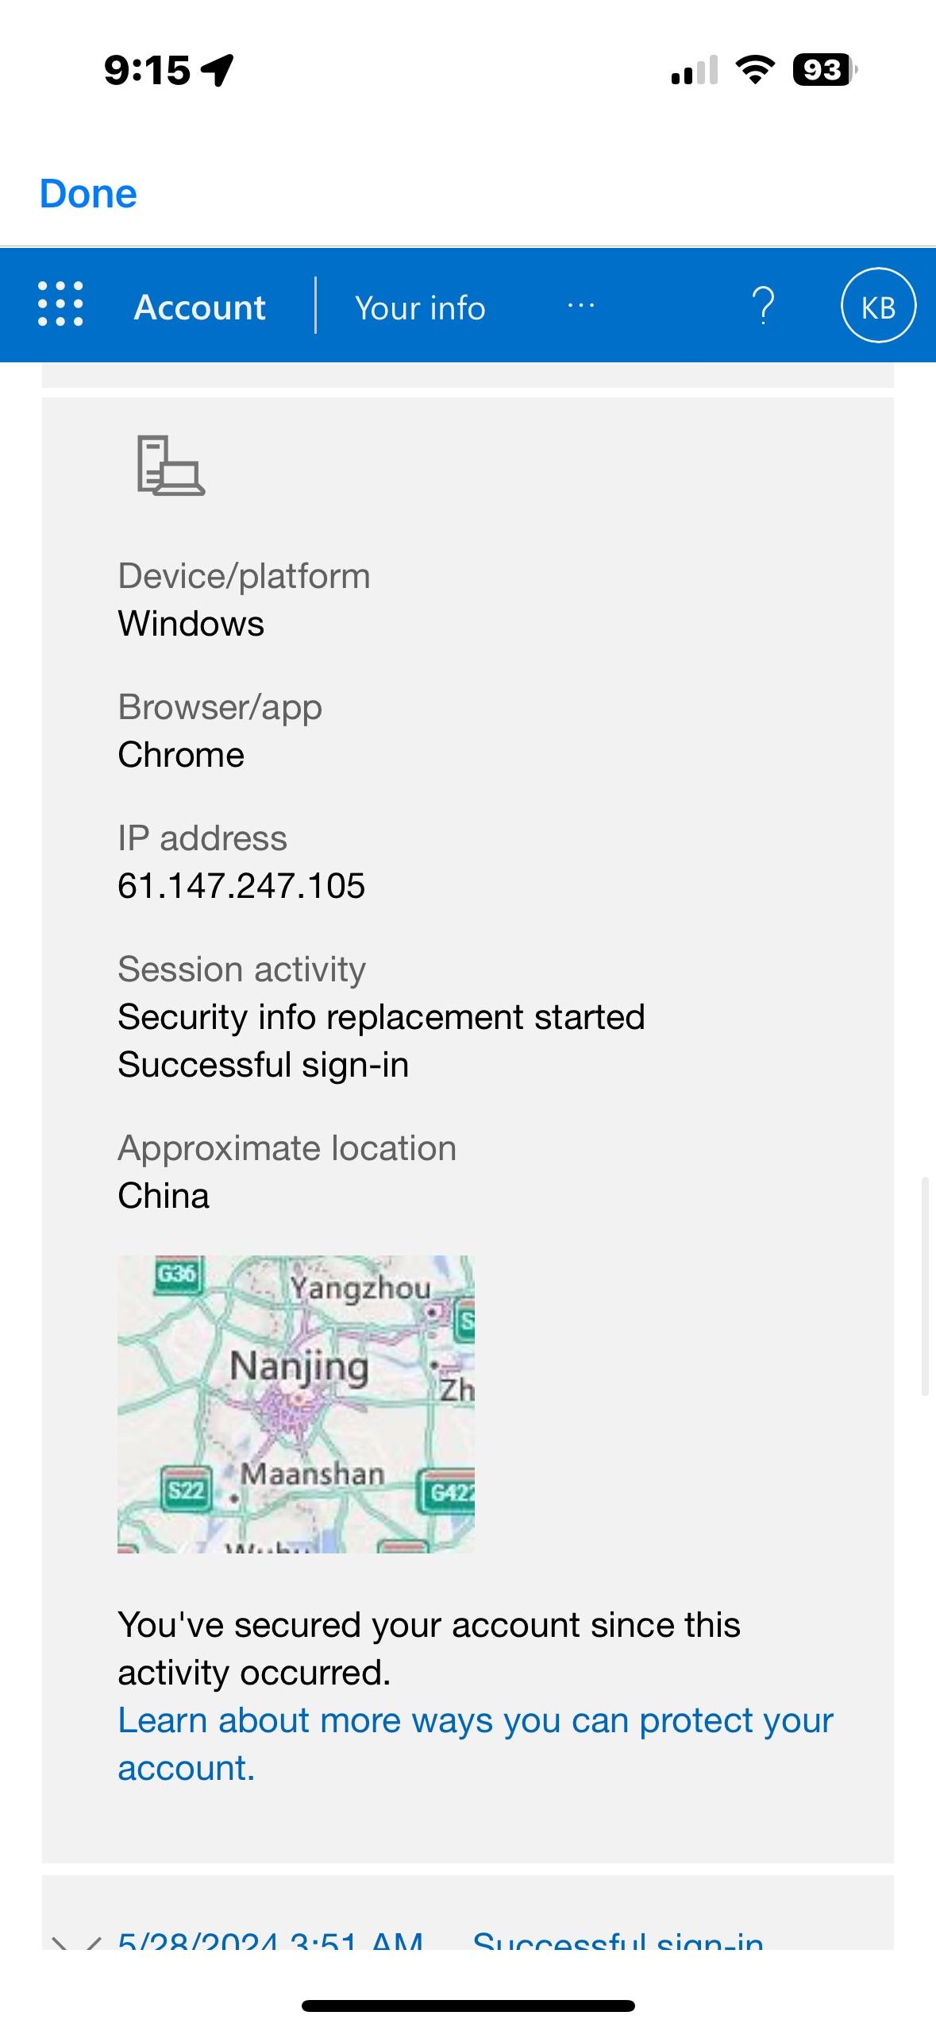Open the 5/28/2024 3:51 AM activity entry

270,1939
